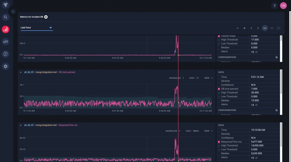Click the 10:10:58 AM time value
The width and height of the screenshot is (291, 162).
tap(258, 130)
